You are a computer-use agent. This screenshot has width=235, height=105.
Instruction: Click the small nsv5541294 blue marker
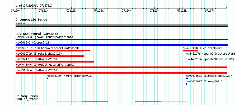[x=47, y=78]
